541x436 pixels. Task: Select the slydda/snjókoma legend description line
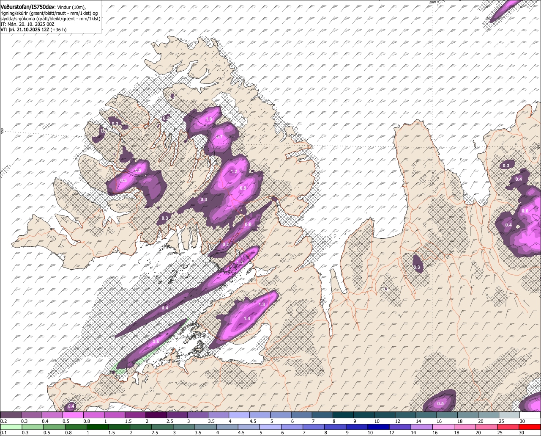(50, 19)
